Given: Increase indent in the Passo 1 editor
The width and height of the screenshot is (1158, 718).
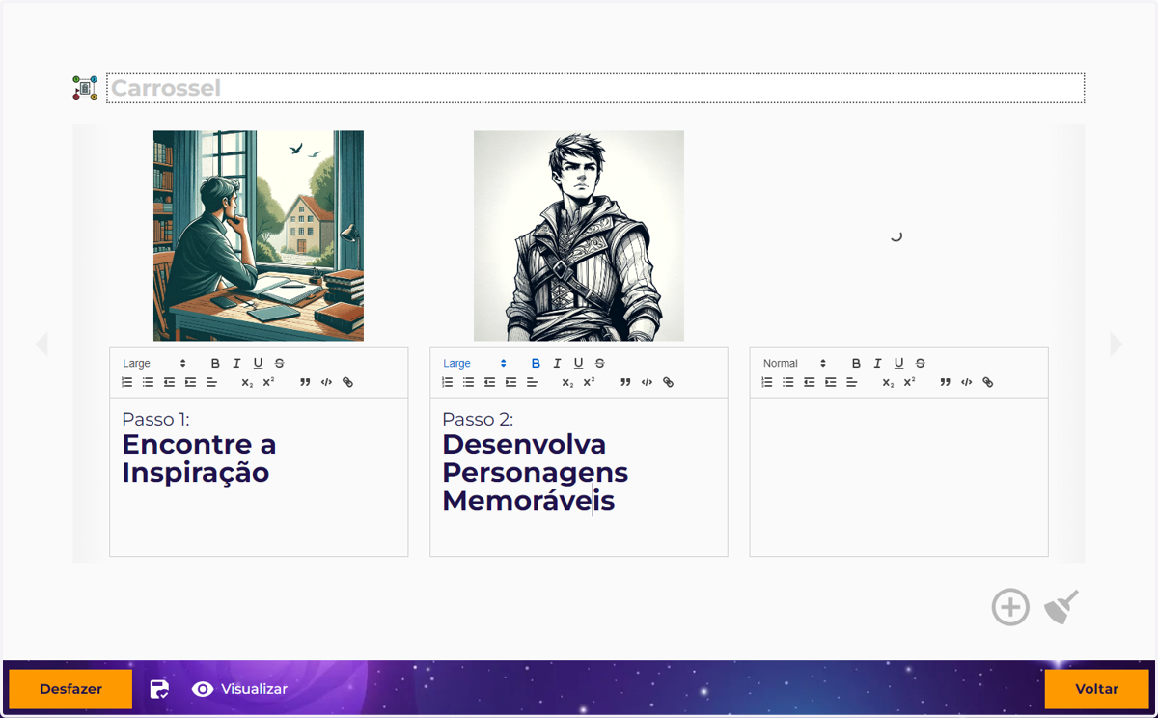Looking at the screenshot, I should click(x=190, y=383).
